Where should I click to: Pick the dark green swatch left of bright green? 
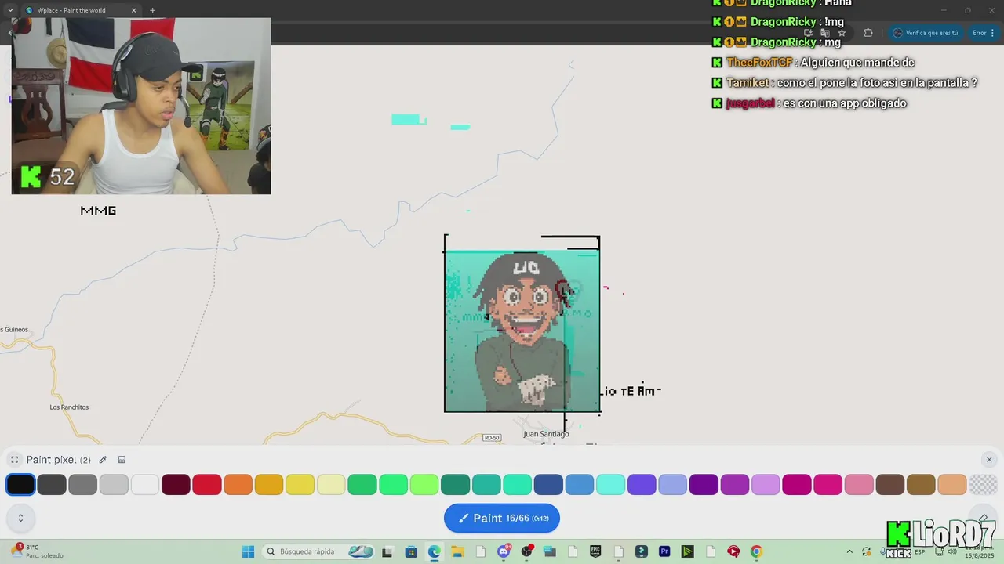pyautogui.click(x=362, y=485)
